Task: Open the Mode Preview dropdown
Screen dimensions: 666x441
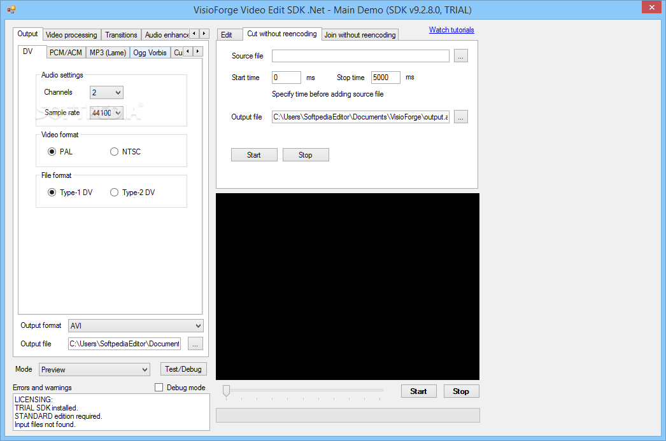Action: click(x=95, y=370)
